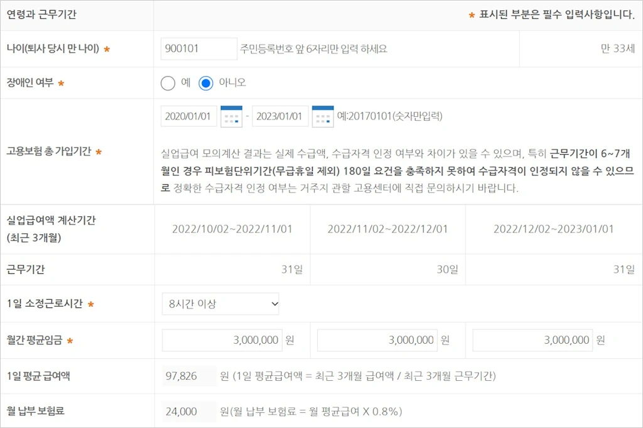Click the 예:20170101(숫자만입력) hint text
This screenshot has height=428, width=643.
389,116
